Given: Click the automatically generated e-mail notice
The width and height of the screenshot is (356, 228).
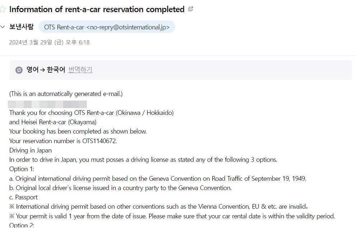Looking at the screenshot, I should click(66, 94).
